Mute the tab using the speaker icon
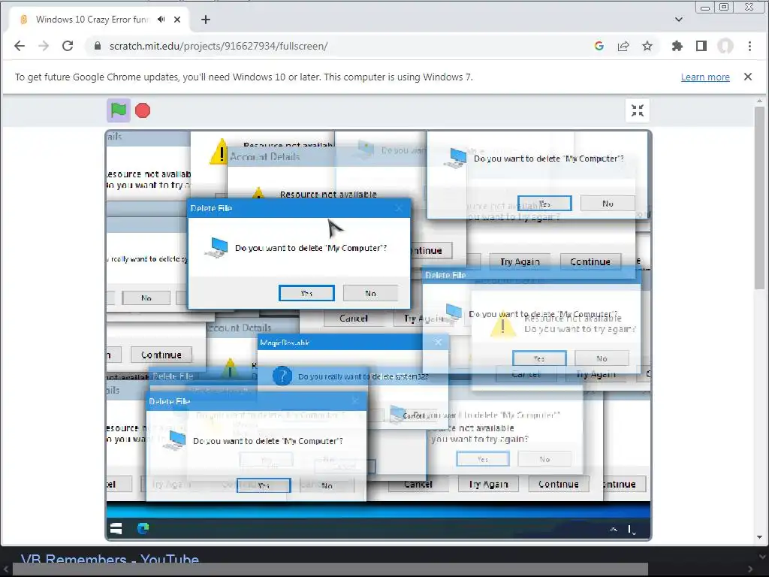The width and height of the screenshot is (769, 577). point(161,20)
